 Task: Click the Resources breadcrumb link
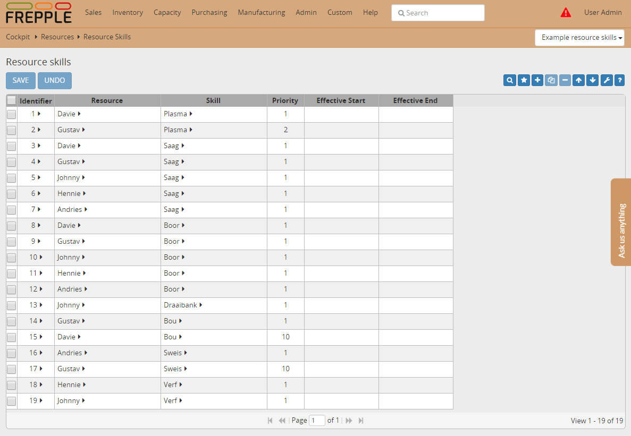coord(57,37)
